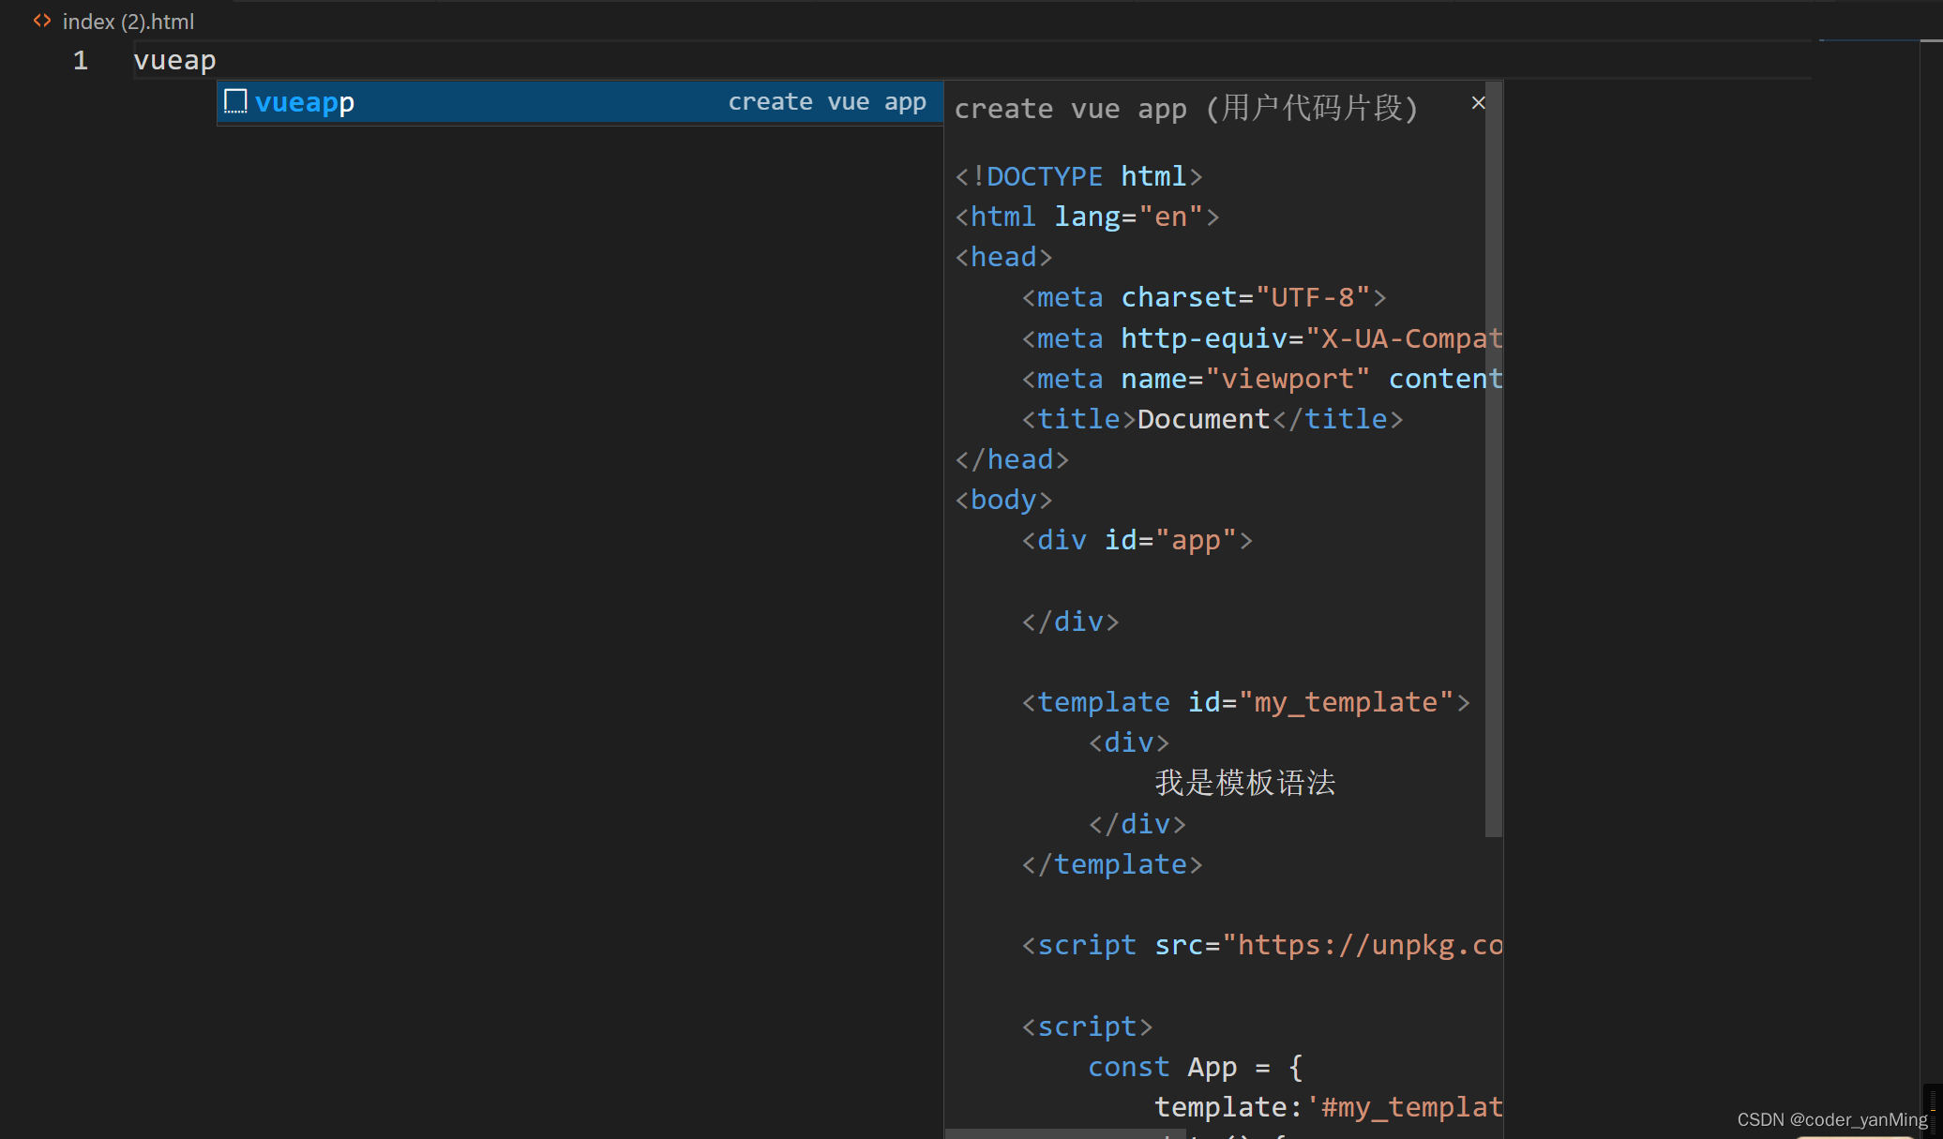Screen dimensions: 1943x1139
Task: Click the opening body tag line
Action: (1003, 500)
